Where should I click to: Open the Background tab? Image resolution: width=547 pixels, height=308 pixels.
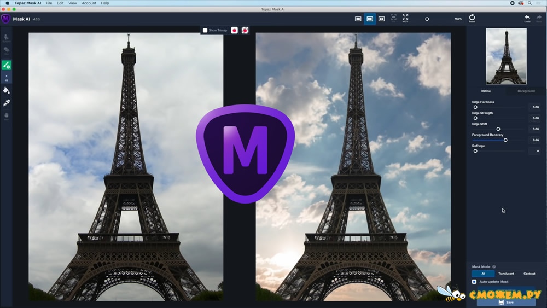[526, 91]
